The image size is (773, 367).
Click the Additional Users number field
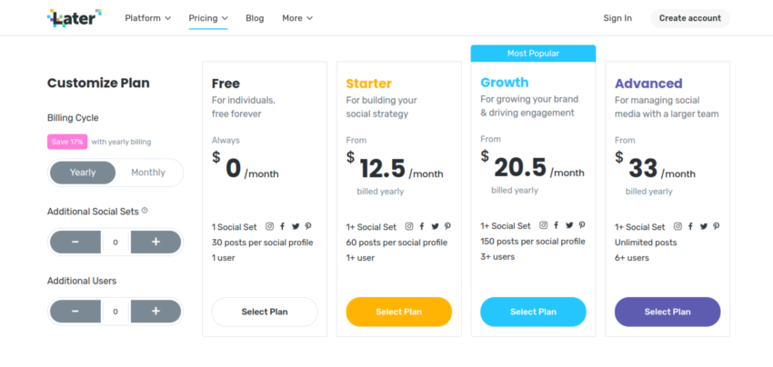pyautogui.click(x=115, y=312)
